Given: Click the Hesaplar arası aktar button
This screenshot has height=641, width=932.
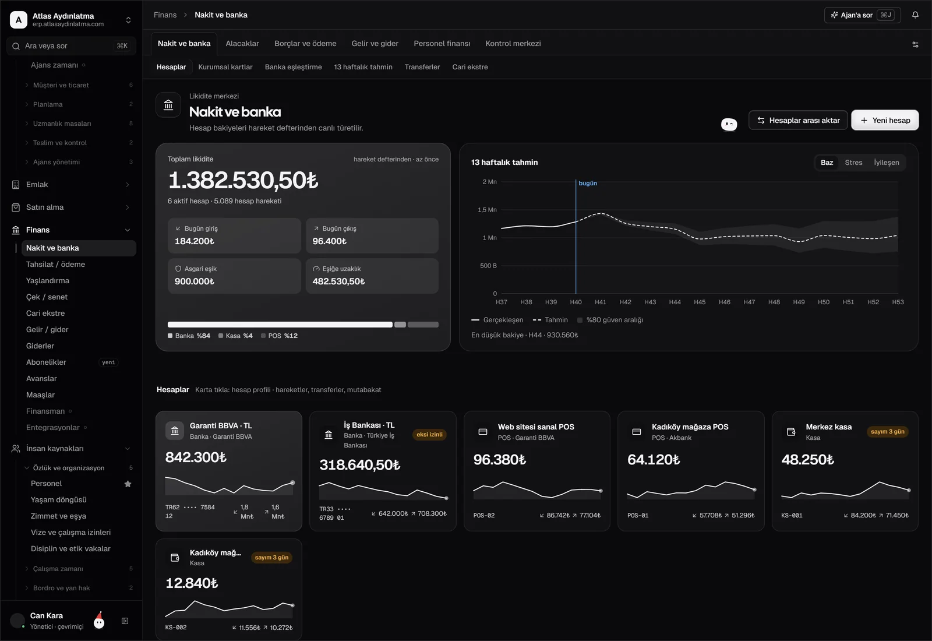Looking at the screenshot, I should click(798, 120).
